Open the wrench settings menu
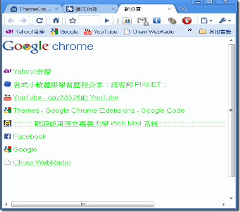240x212 pixels. (x=225, y=20)
